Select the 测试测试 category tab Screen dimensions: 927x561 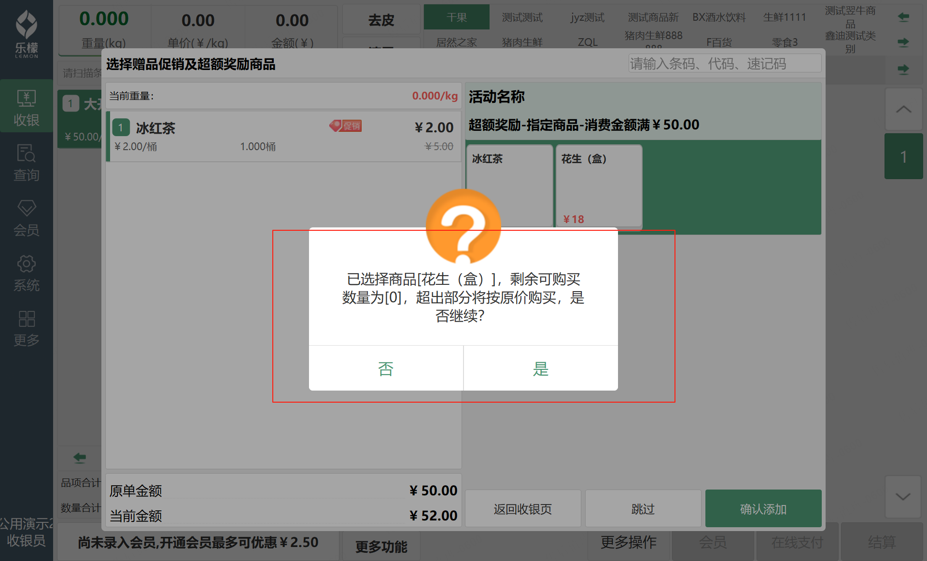(x=522, y=17)
